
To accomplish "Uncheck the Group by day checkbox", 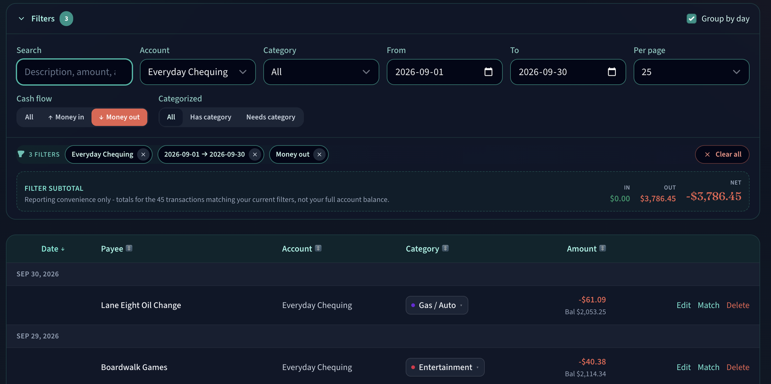I will point(691,19).
